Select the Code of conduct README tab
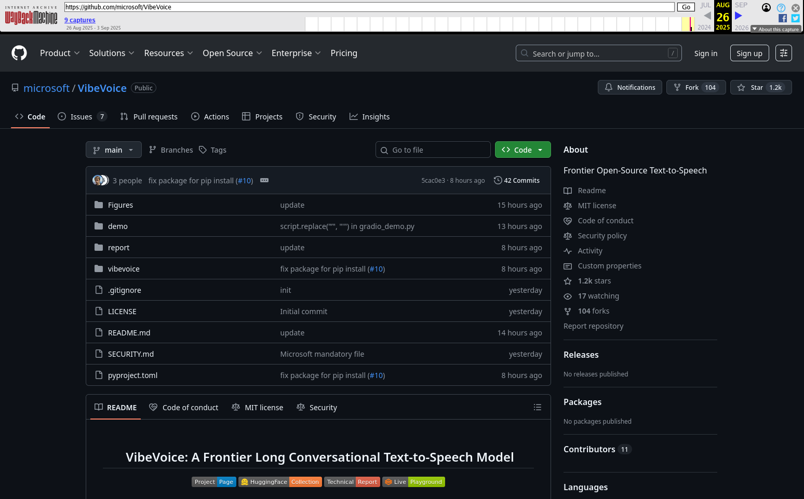This screenshot has height=499, width=804. (184, 408)
